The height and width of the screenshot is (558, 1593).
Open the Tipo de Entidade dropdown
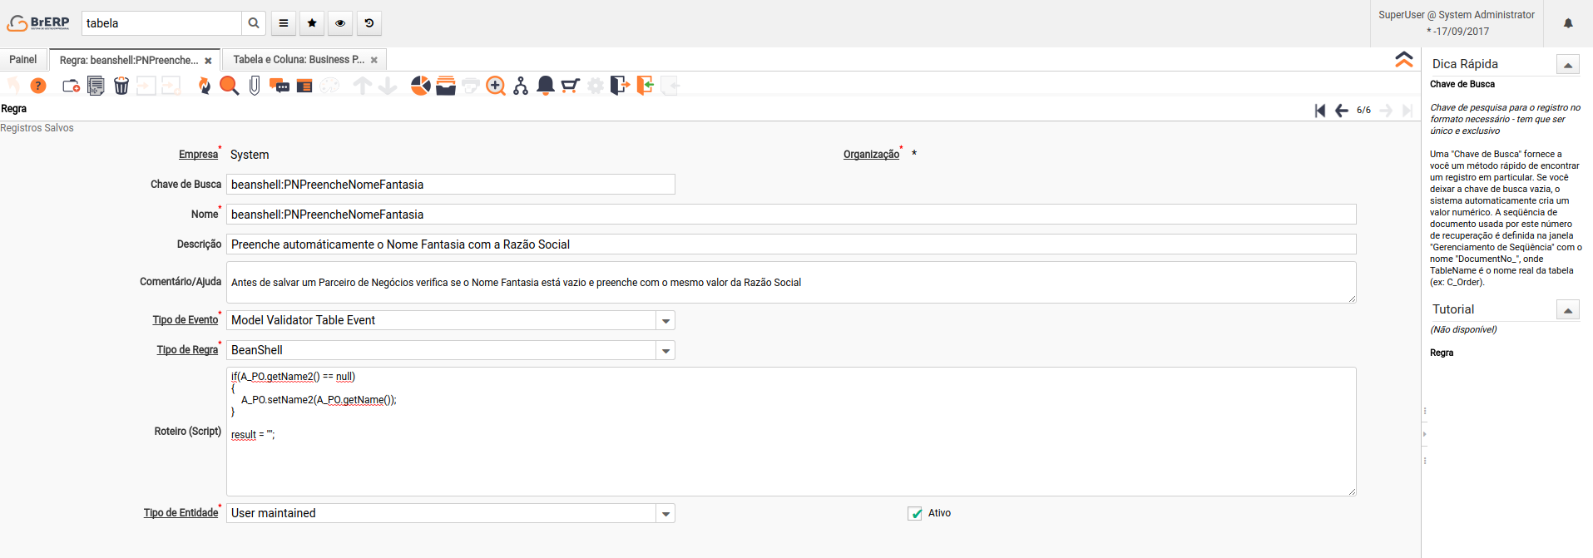[665, 514]
